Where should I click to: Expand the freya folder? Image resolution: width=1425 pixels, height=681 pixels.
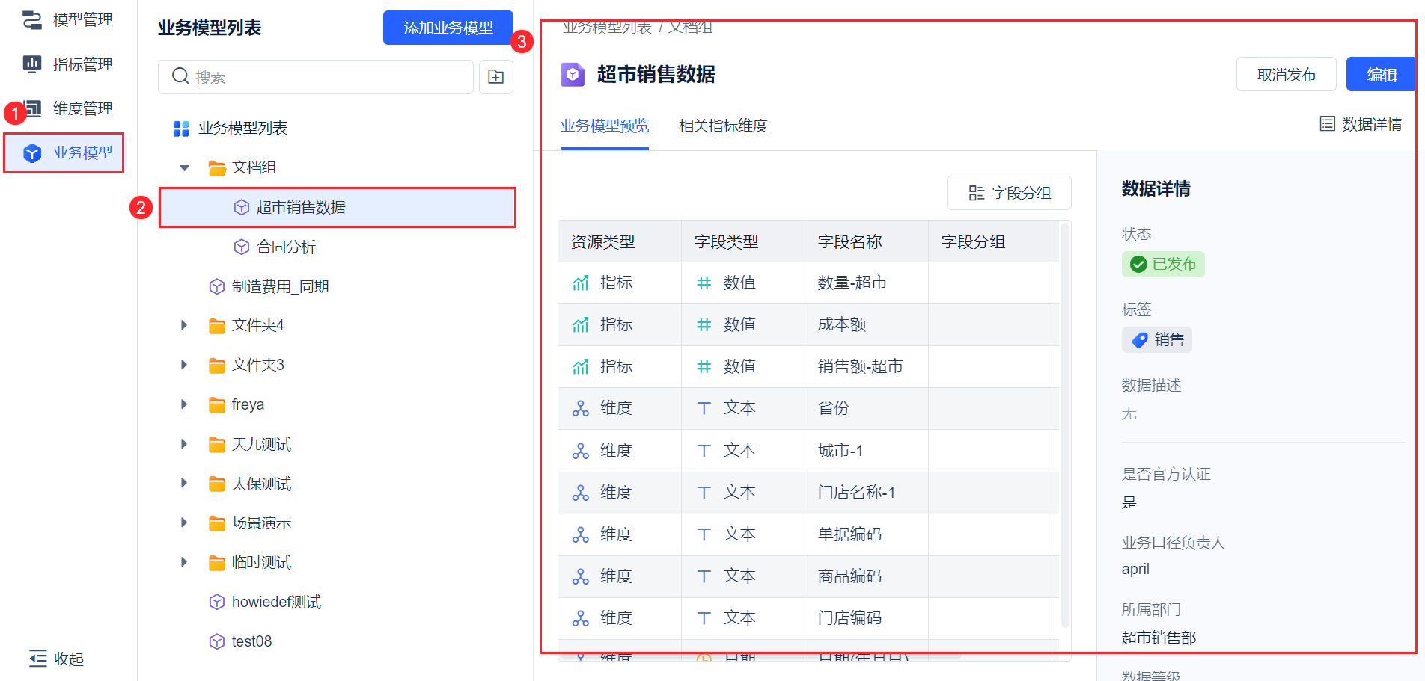coord(184,404)
